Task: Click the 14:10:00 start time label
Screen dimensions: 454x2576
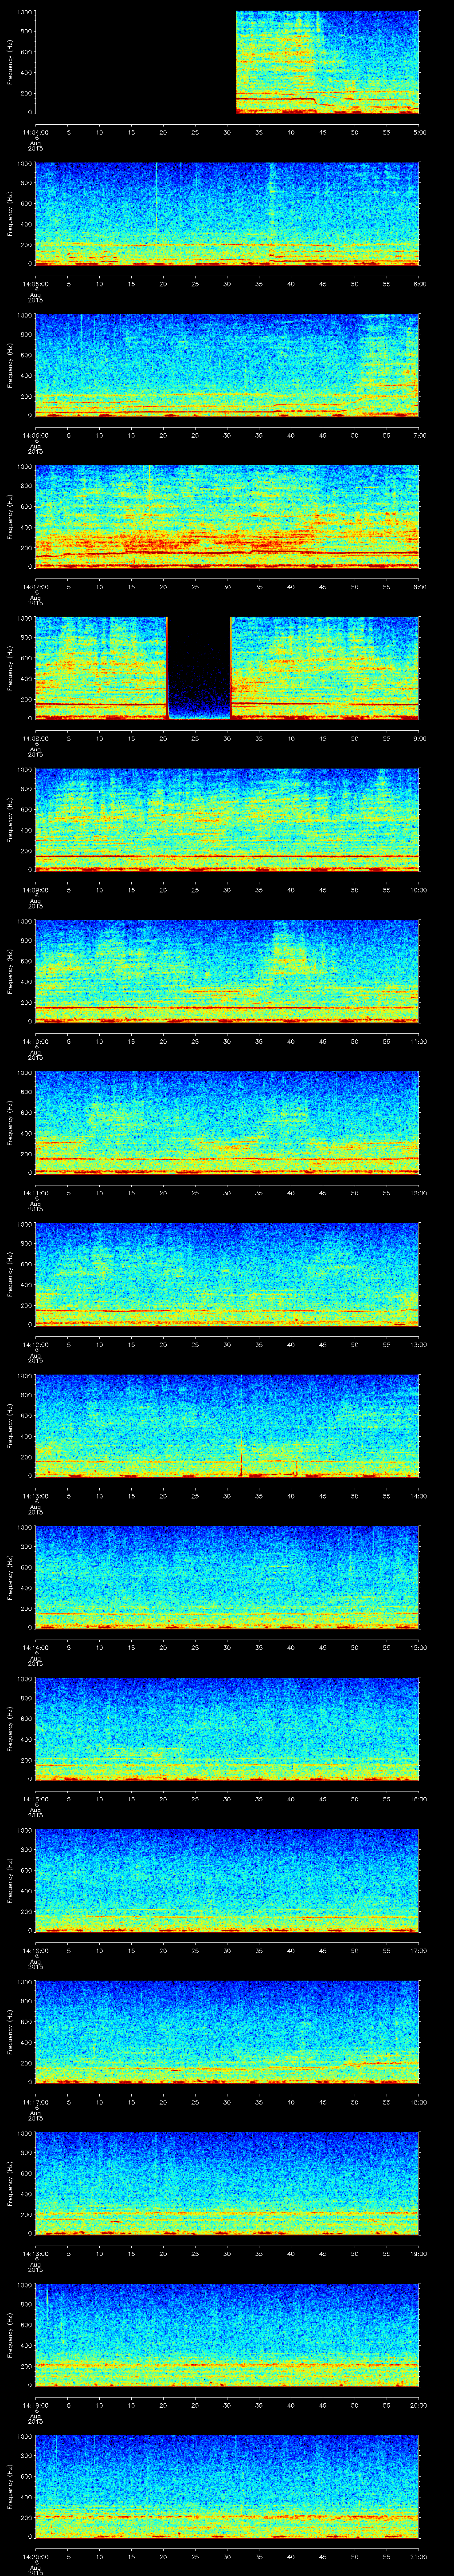Action: pyautogui.click(x=35, y=1041)
